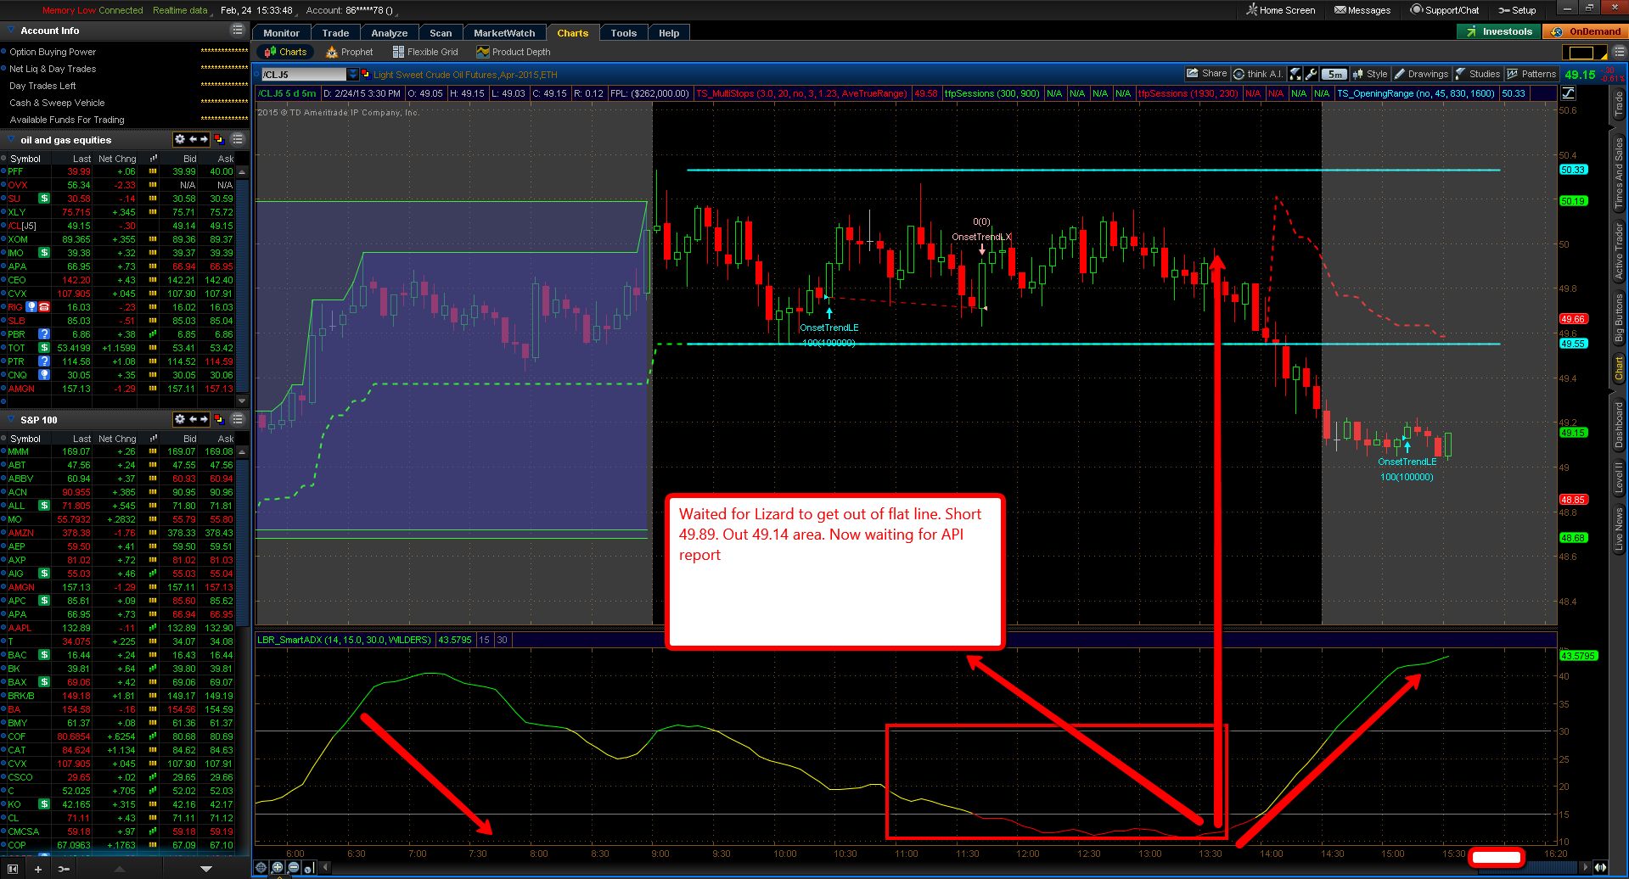Open think A.I. tool

click(x=1258, y=74)
